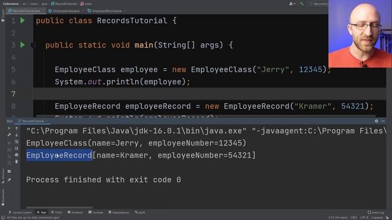Image resolution: width=392 pixels, height=220 pixels.
Task: Click main method name in code
Action: tap(144, 45)
